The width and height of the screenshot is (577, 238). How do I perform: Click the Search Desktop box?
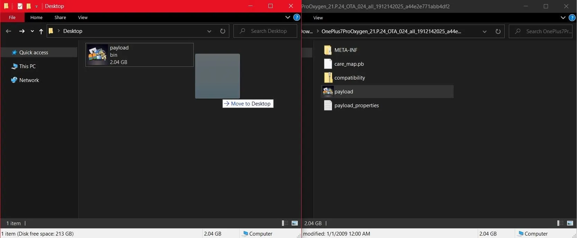click(265, 31)
